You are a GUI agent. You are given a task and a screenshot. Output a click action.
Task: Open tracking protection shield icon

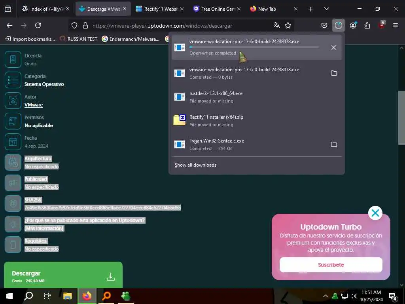(74, 26)
